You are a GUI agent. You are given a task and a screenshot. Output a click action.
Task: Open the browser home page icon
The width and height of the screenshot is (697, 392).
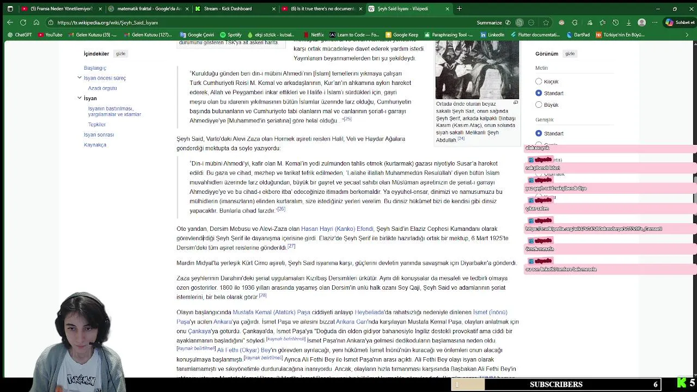pos(36,22)
